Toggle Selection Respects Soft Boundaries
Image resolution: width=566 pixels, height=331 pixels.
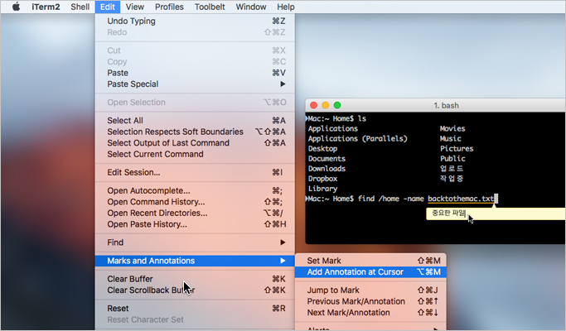tap(195, 132)
